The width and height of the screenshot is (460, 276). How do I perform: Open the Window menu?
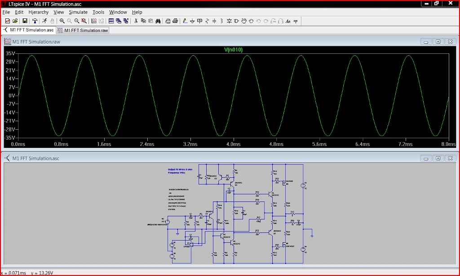[x=118, y=12]
